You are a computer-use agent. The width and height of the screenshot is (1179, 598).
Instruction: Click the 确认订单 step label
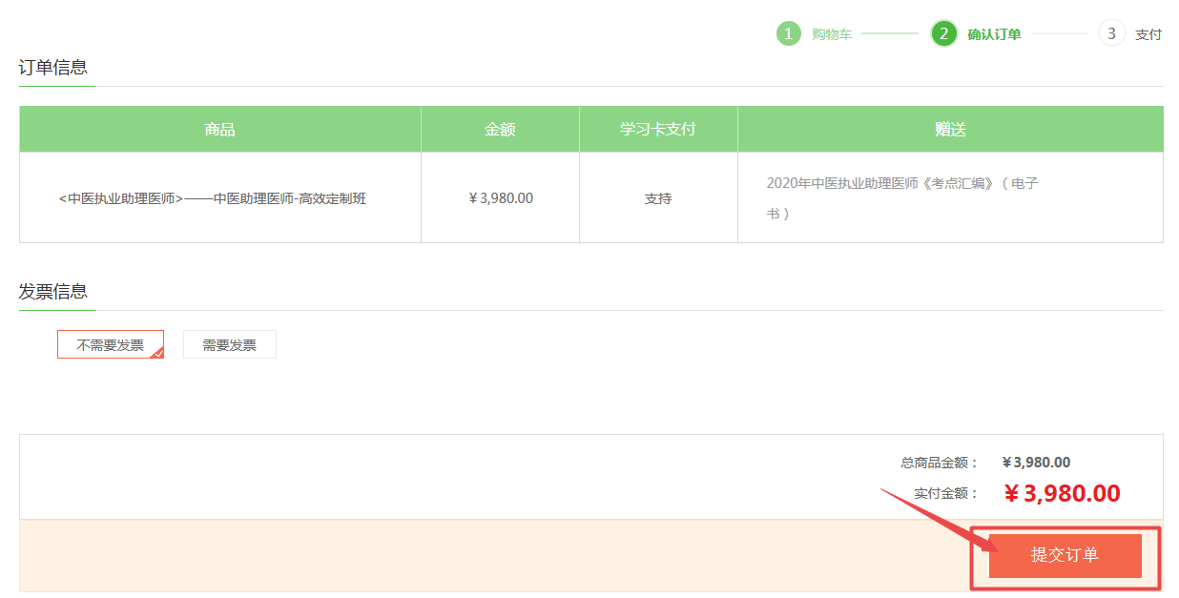click(x=994, y=35)
